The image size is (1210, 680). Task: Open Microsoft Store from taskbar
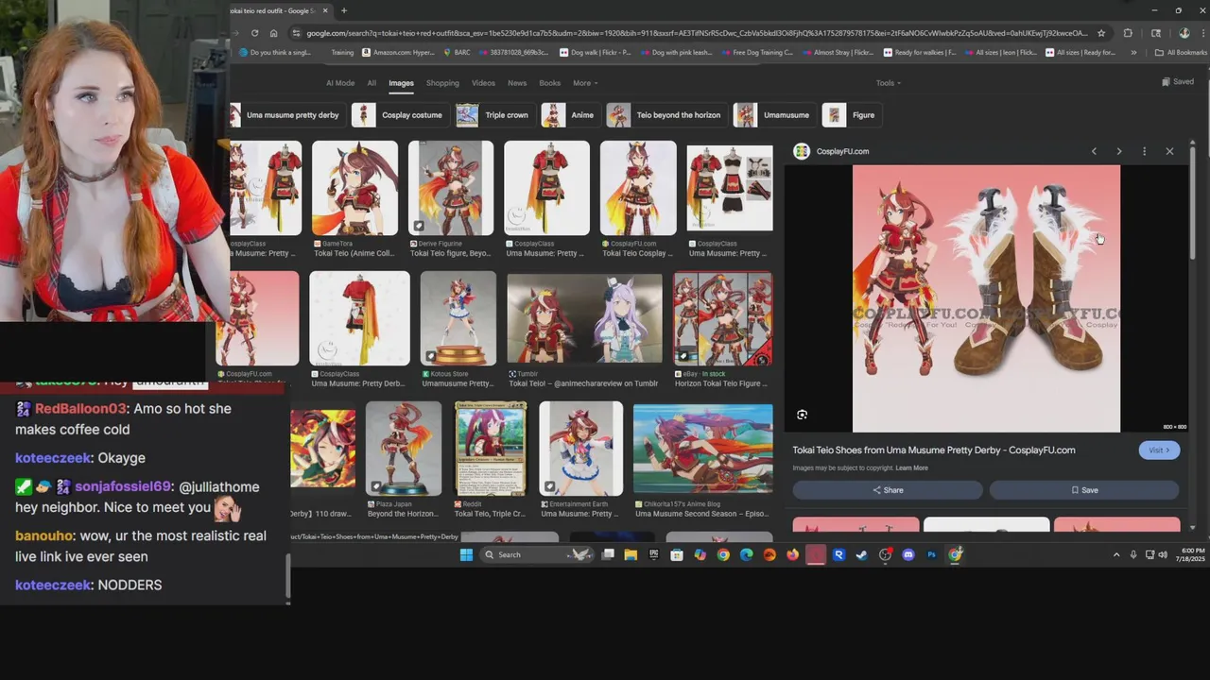point(677,554)
